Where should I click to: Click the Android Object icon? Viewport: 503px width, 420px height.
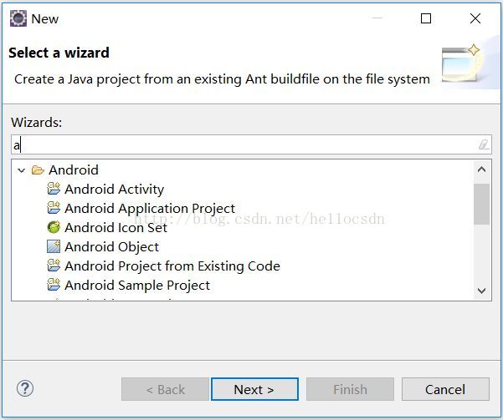54,246
